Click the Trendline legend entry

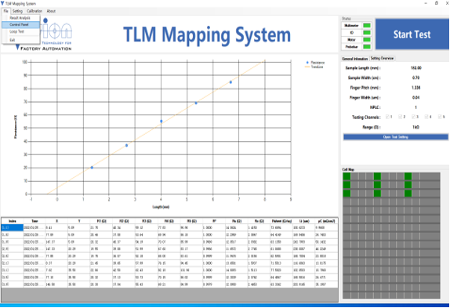click(314, 67)
